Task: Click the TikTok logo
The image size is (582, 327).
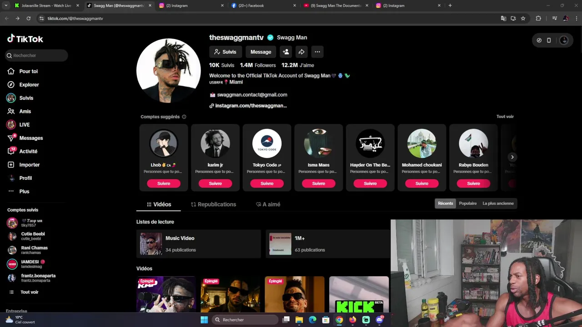Action: click(25, 39)
